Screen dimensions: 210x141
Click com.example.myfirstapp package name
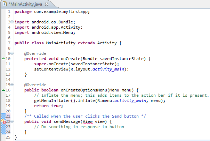pyautogui.click(x=60, y=12)
